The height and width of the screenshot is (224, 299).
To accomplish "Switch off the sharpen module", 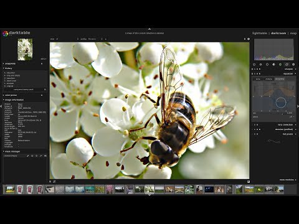I will [252, 69].
